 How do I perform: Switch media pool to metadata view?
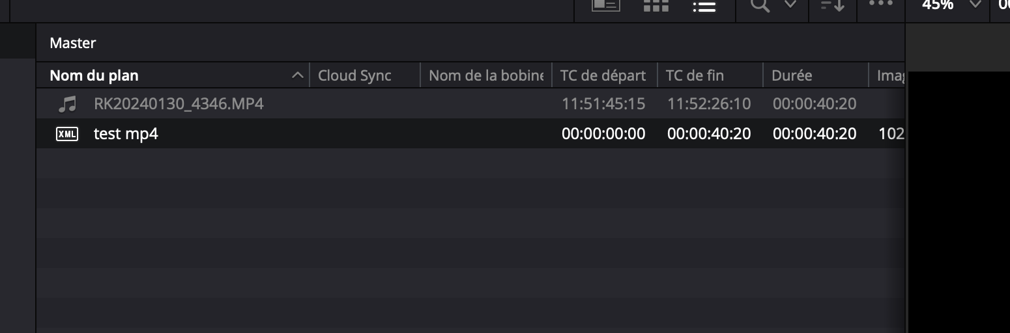(x=605, y=5)
